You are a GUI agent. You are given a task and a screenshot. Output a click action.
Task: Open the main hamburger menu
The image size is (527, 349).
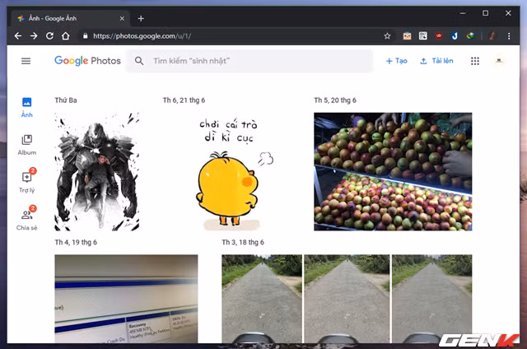(26, 61)
